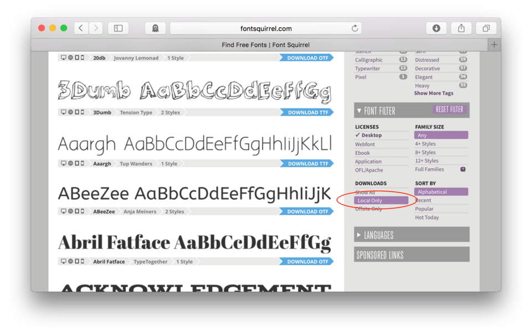Add a new tab with plus button

click(494, 45)
